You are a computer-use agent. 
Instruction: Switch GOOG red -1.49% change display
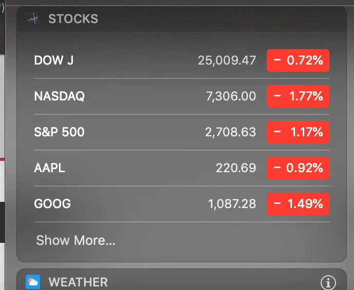point(298,204)
